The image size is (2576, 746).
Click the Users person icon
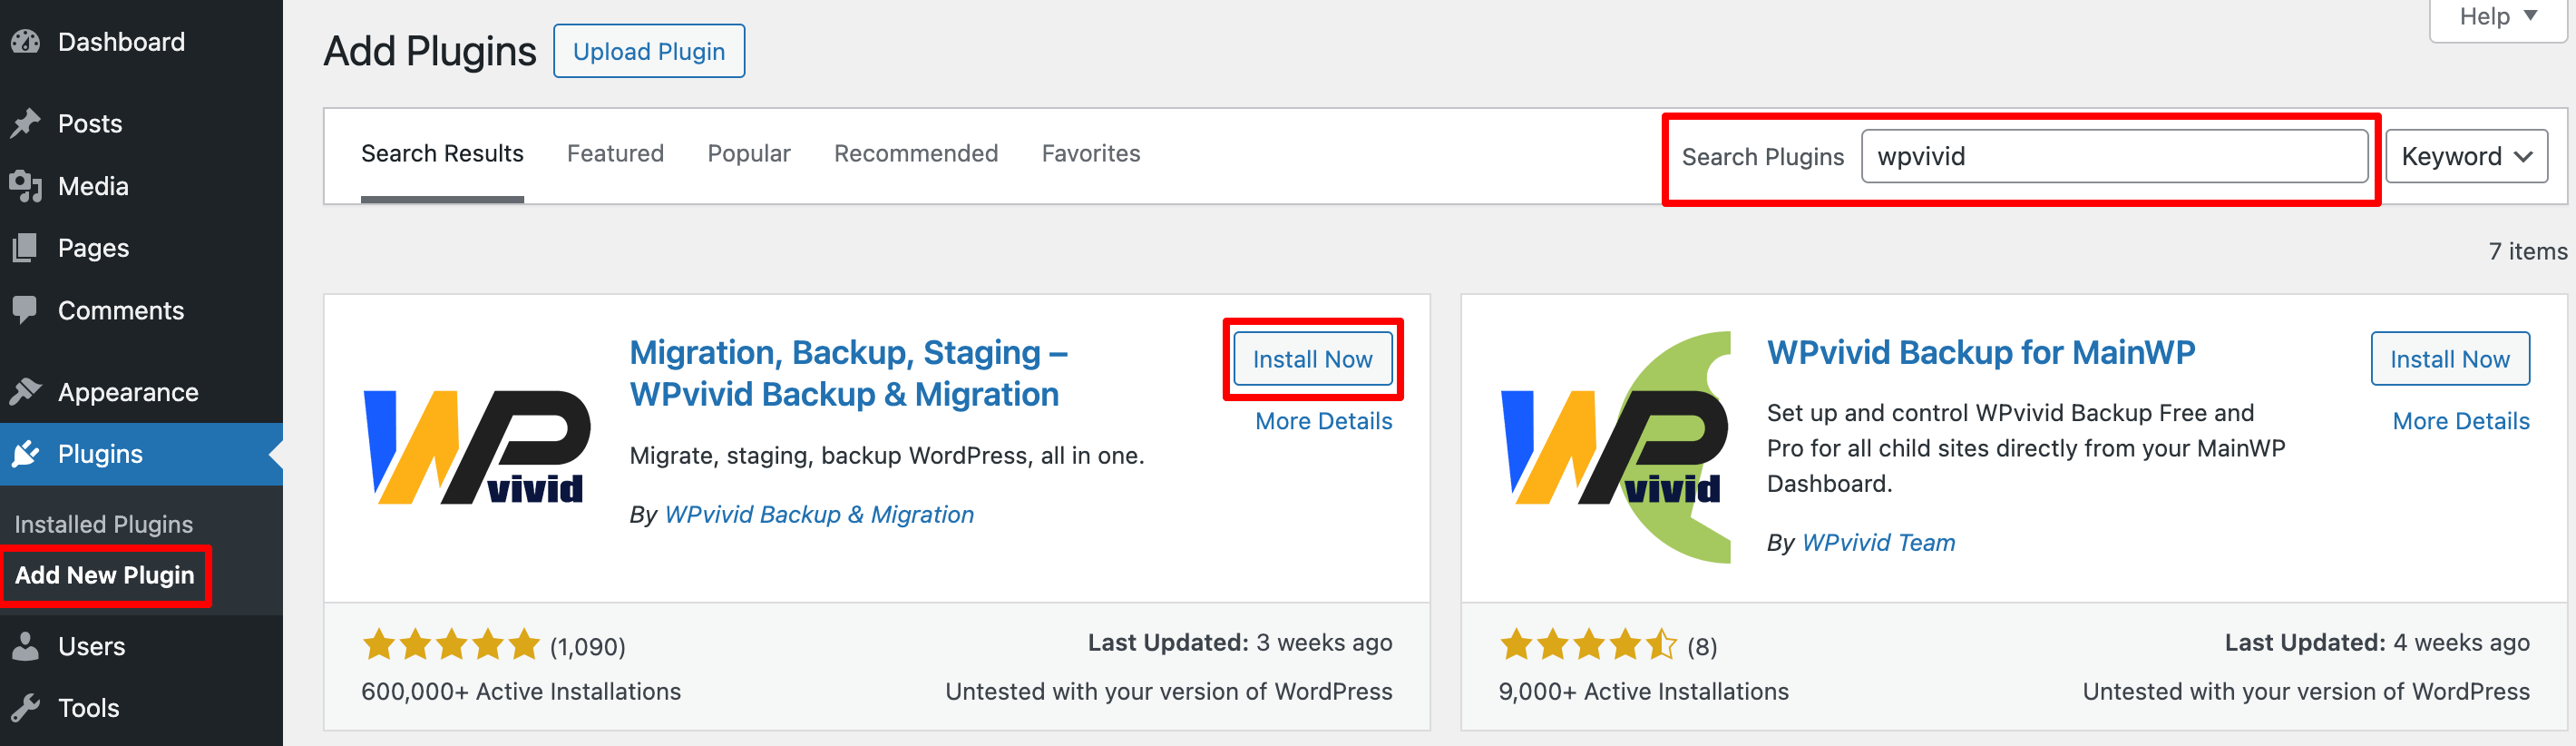point(25,646)
